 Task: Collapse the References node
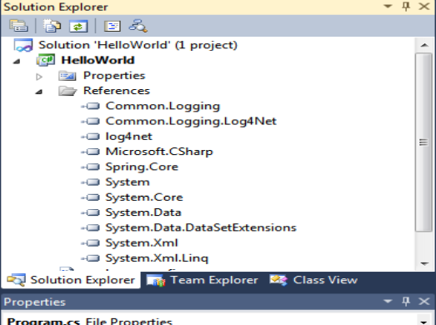[39, 92]
